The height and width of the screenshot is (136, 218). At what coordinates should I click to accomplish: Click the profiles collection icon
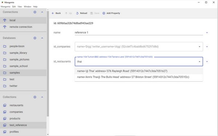tap(5, 132)
